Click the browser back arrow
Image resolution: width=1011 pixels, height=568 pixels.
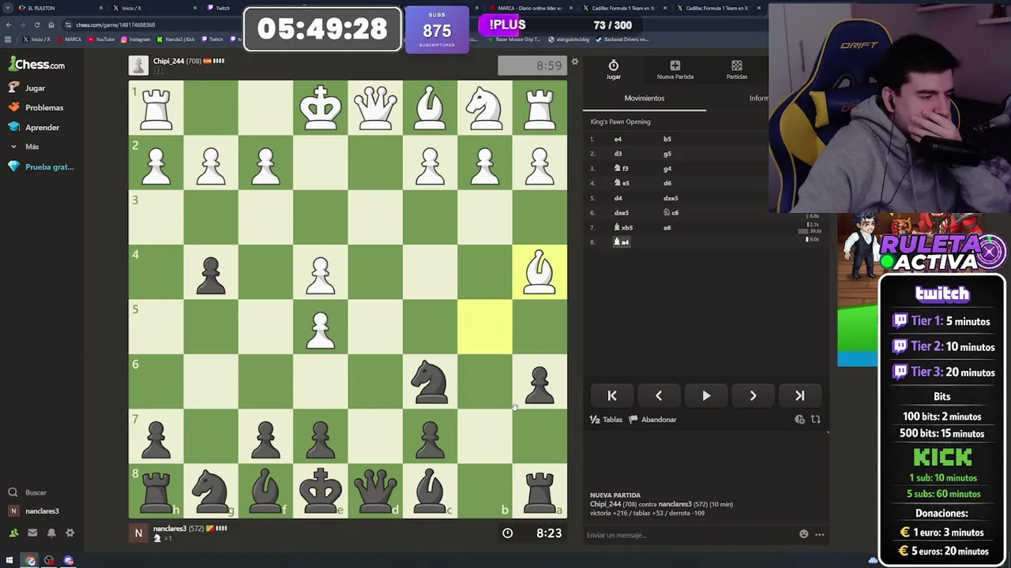point(9,24)
